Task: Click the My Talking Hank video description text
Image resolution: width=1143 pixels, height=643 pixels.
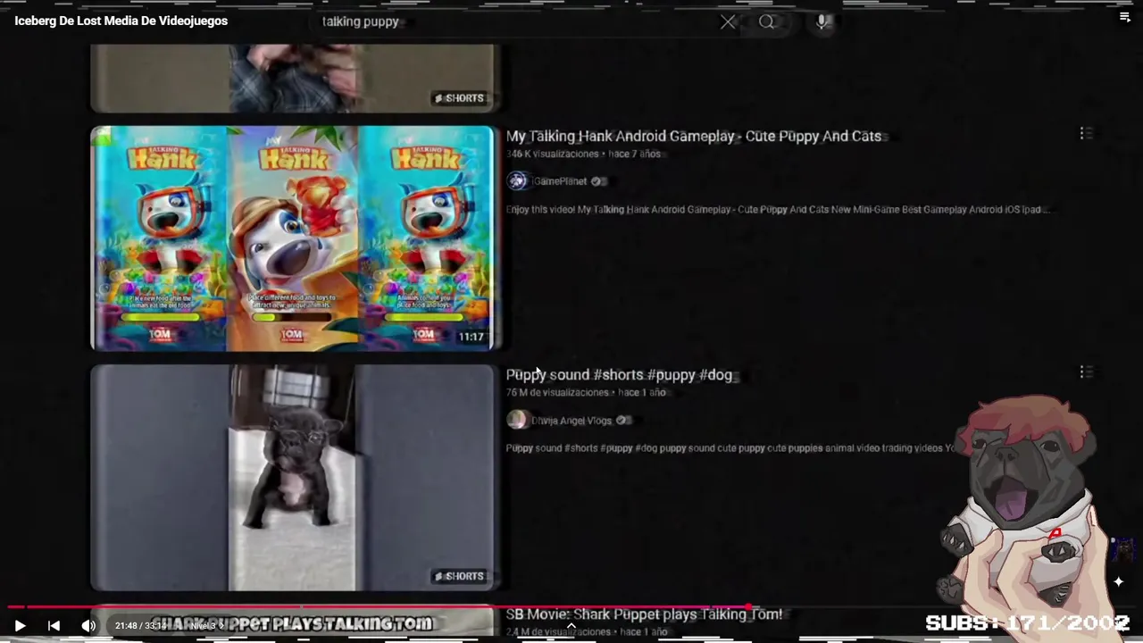Action: pos(778,210)
